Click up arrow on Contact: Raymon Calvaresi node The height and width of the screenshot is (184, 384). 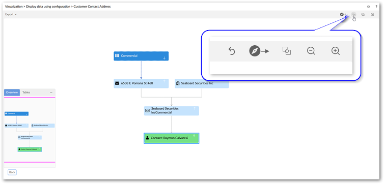coord(194,136)
